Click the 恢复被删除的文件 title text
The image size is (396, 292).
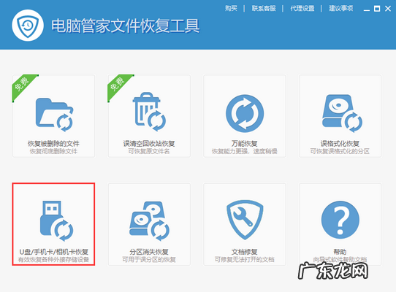coord(53,144)
